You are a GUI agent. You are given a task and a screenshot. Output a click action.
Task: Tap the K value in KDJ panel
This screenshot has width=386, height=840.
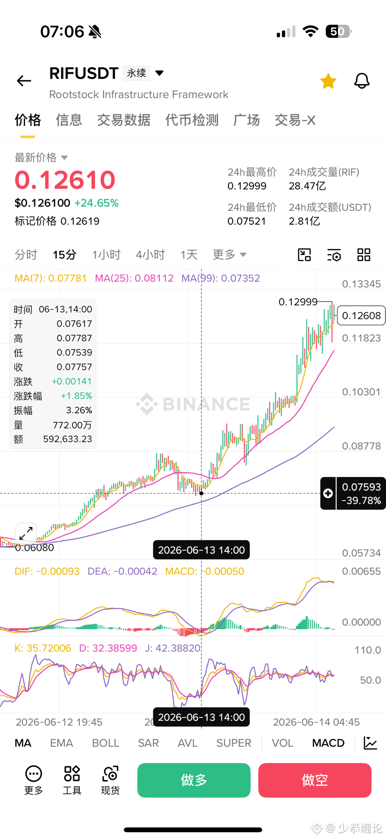[43, 648]
